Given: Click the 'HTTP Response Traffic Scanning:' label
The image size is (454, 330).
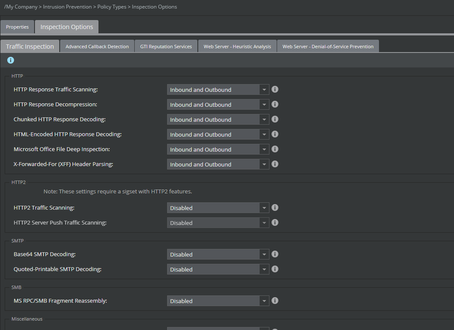Looking at the screenshot, I should (x=55, y=89).
